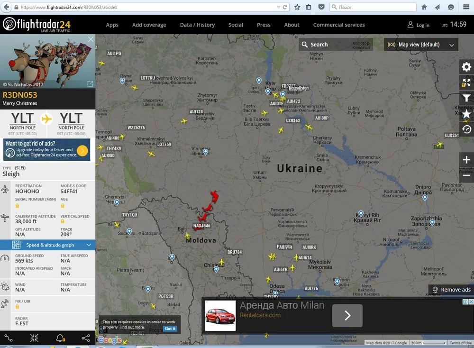Show the flight route icon
Screen dimensions: 474x348
[9, 338]
